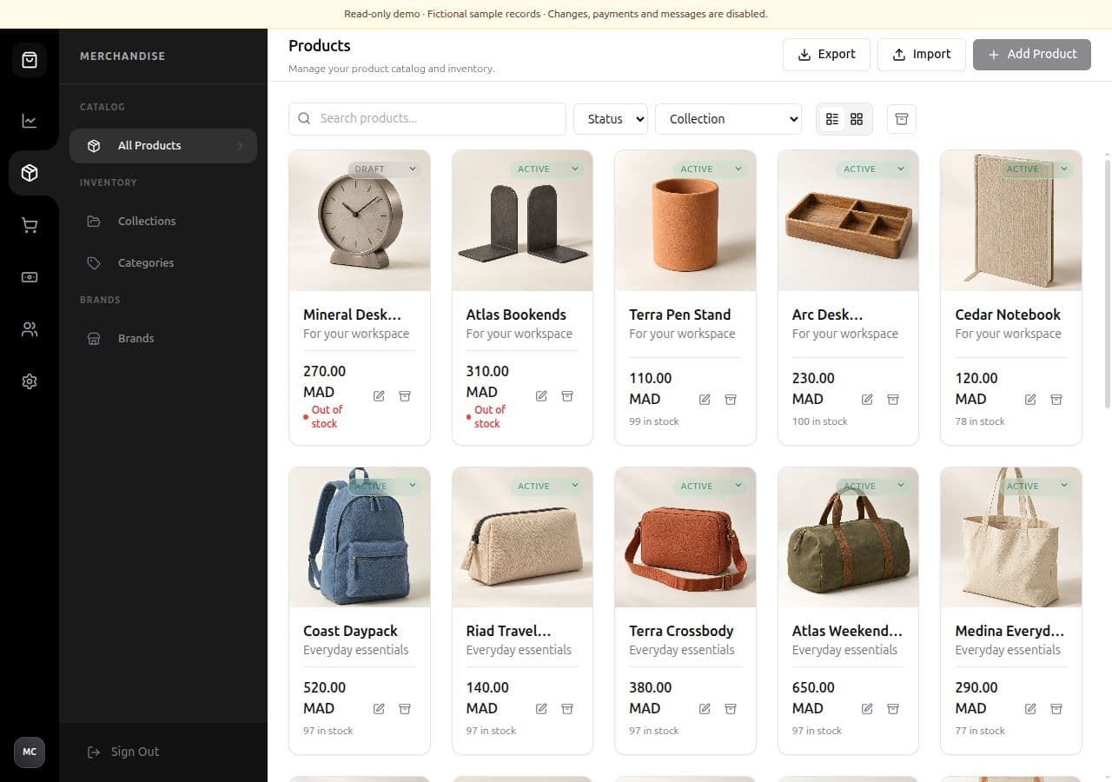Open Categories in the sidebar
1112x782 pixels.
click(163, 263)
